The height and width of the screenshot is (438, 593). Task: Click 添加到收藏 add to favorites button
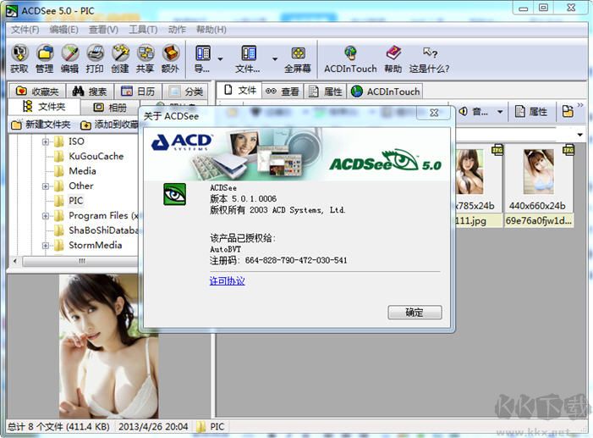coord(110,125)
